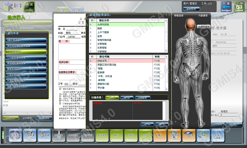
Task: Close the 请选择检查部位 dialog with X
Action: 169,15
